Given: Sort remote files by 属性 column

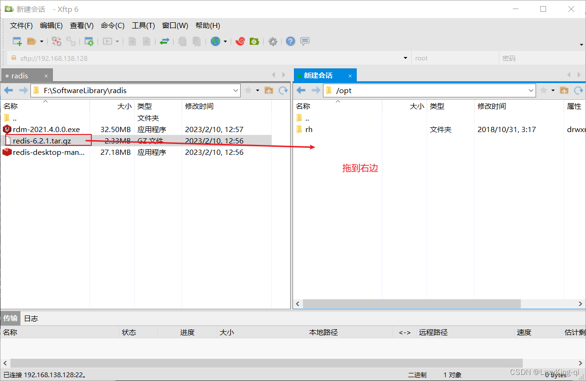Looking at the screenshot, I should coord(575,106).
